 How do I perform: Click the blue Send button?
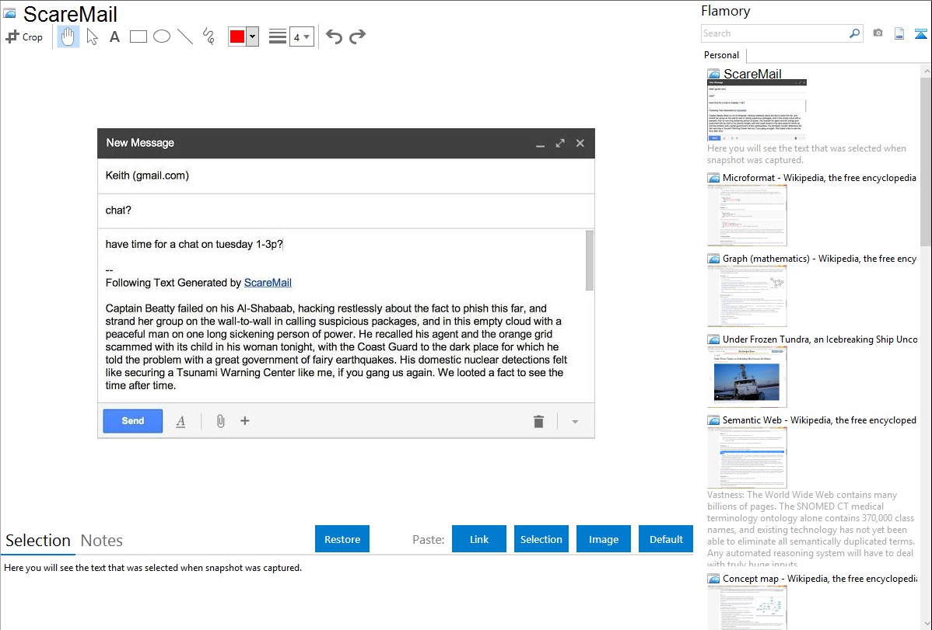click(132, 421)
